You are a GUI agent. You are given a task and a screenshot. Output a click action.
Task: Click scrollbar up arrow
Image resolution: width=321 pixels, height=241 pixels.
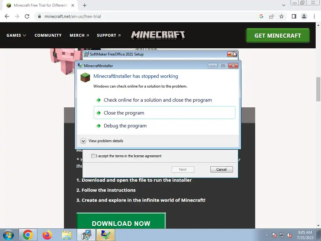point(318,25)
